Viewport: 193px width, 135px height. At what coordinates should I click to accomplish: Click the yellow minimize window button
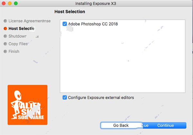click(10, 3)
